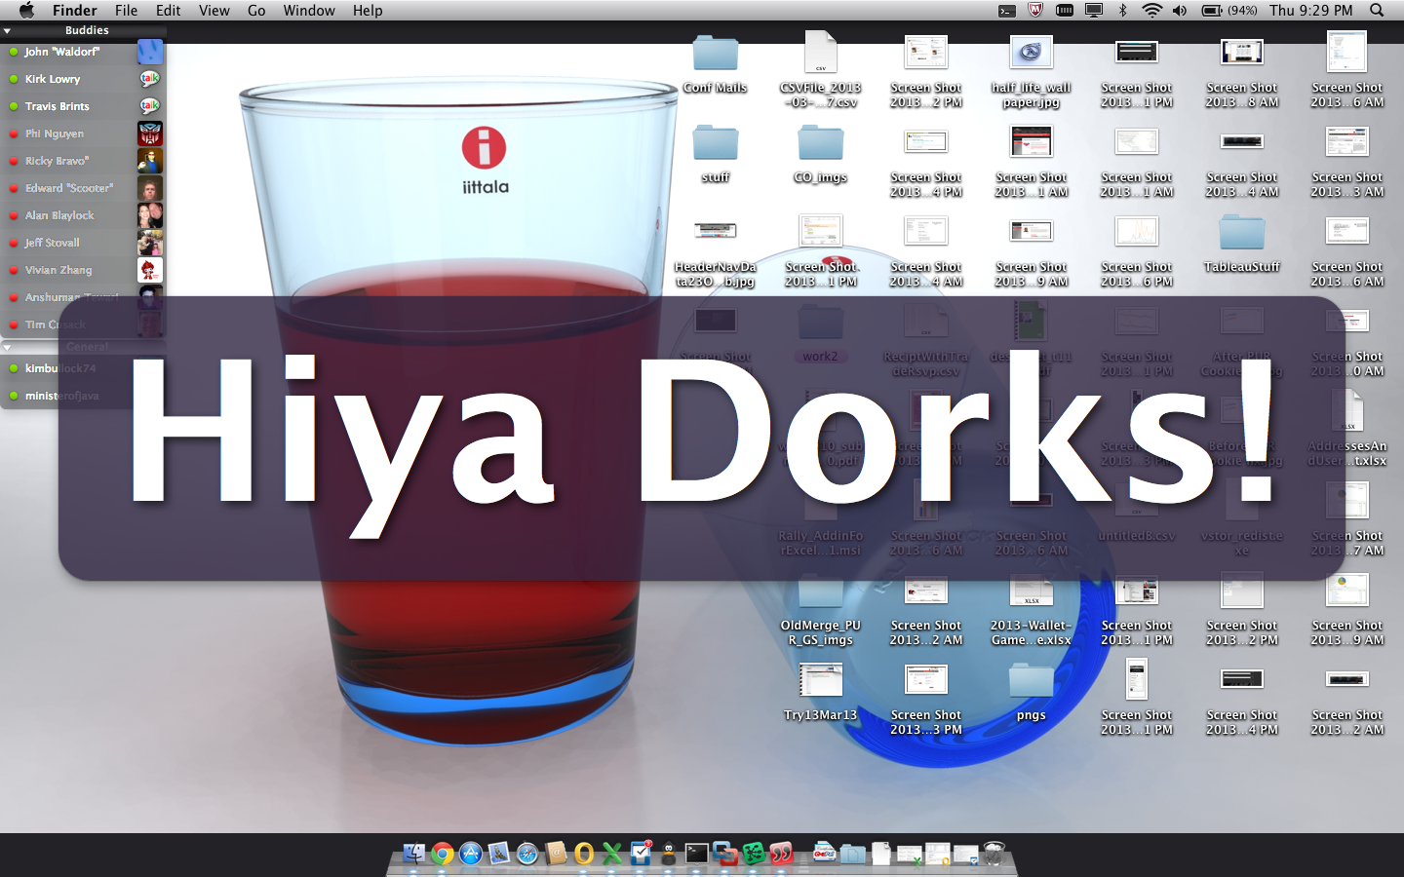Click the terminal-prompt menu bar icon
This screenshot has width=1404, height=877.
1007,11
